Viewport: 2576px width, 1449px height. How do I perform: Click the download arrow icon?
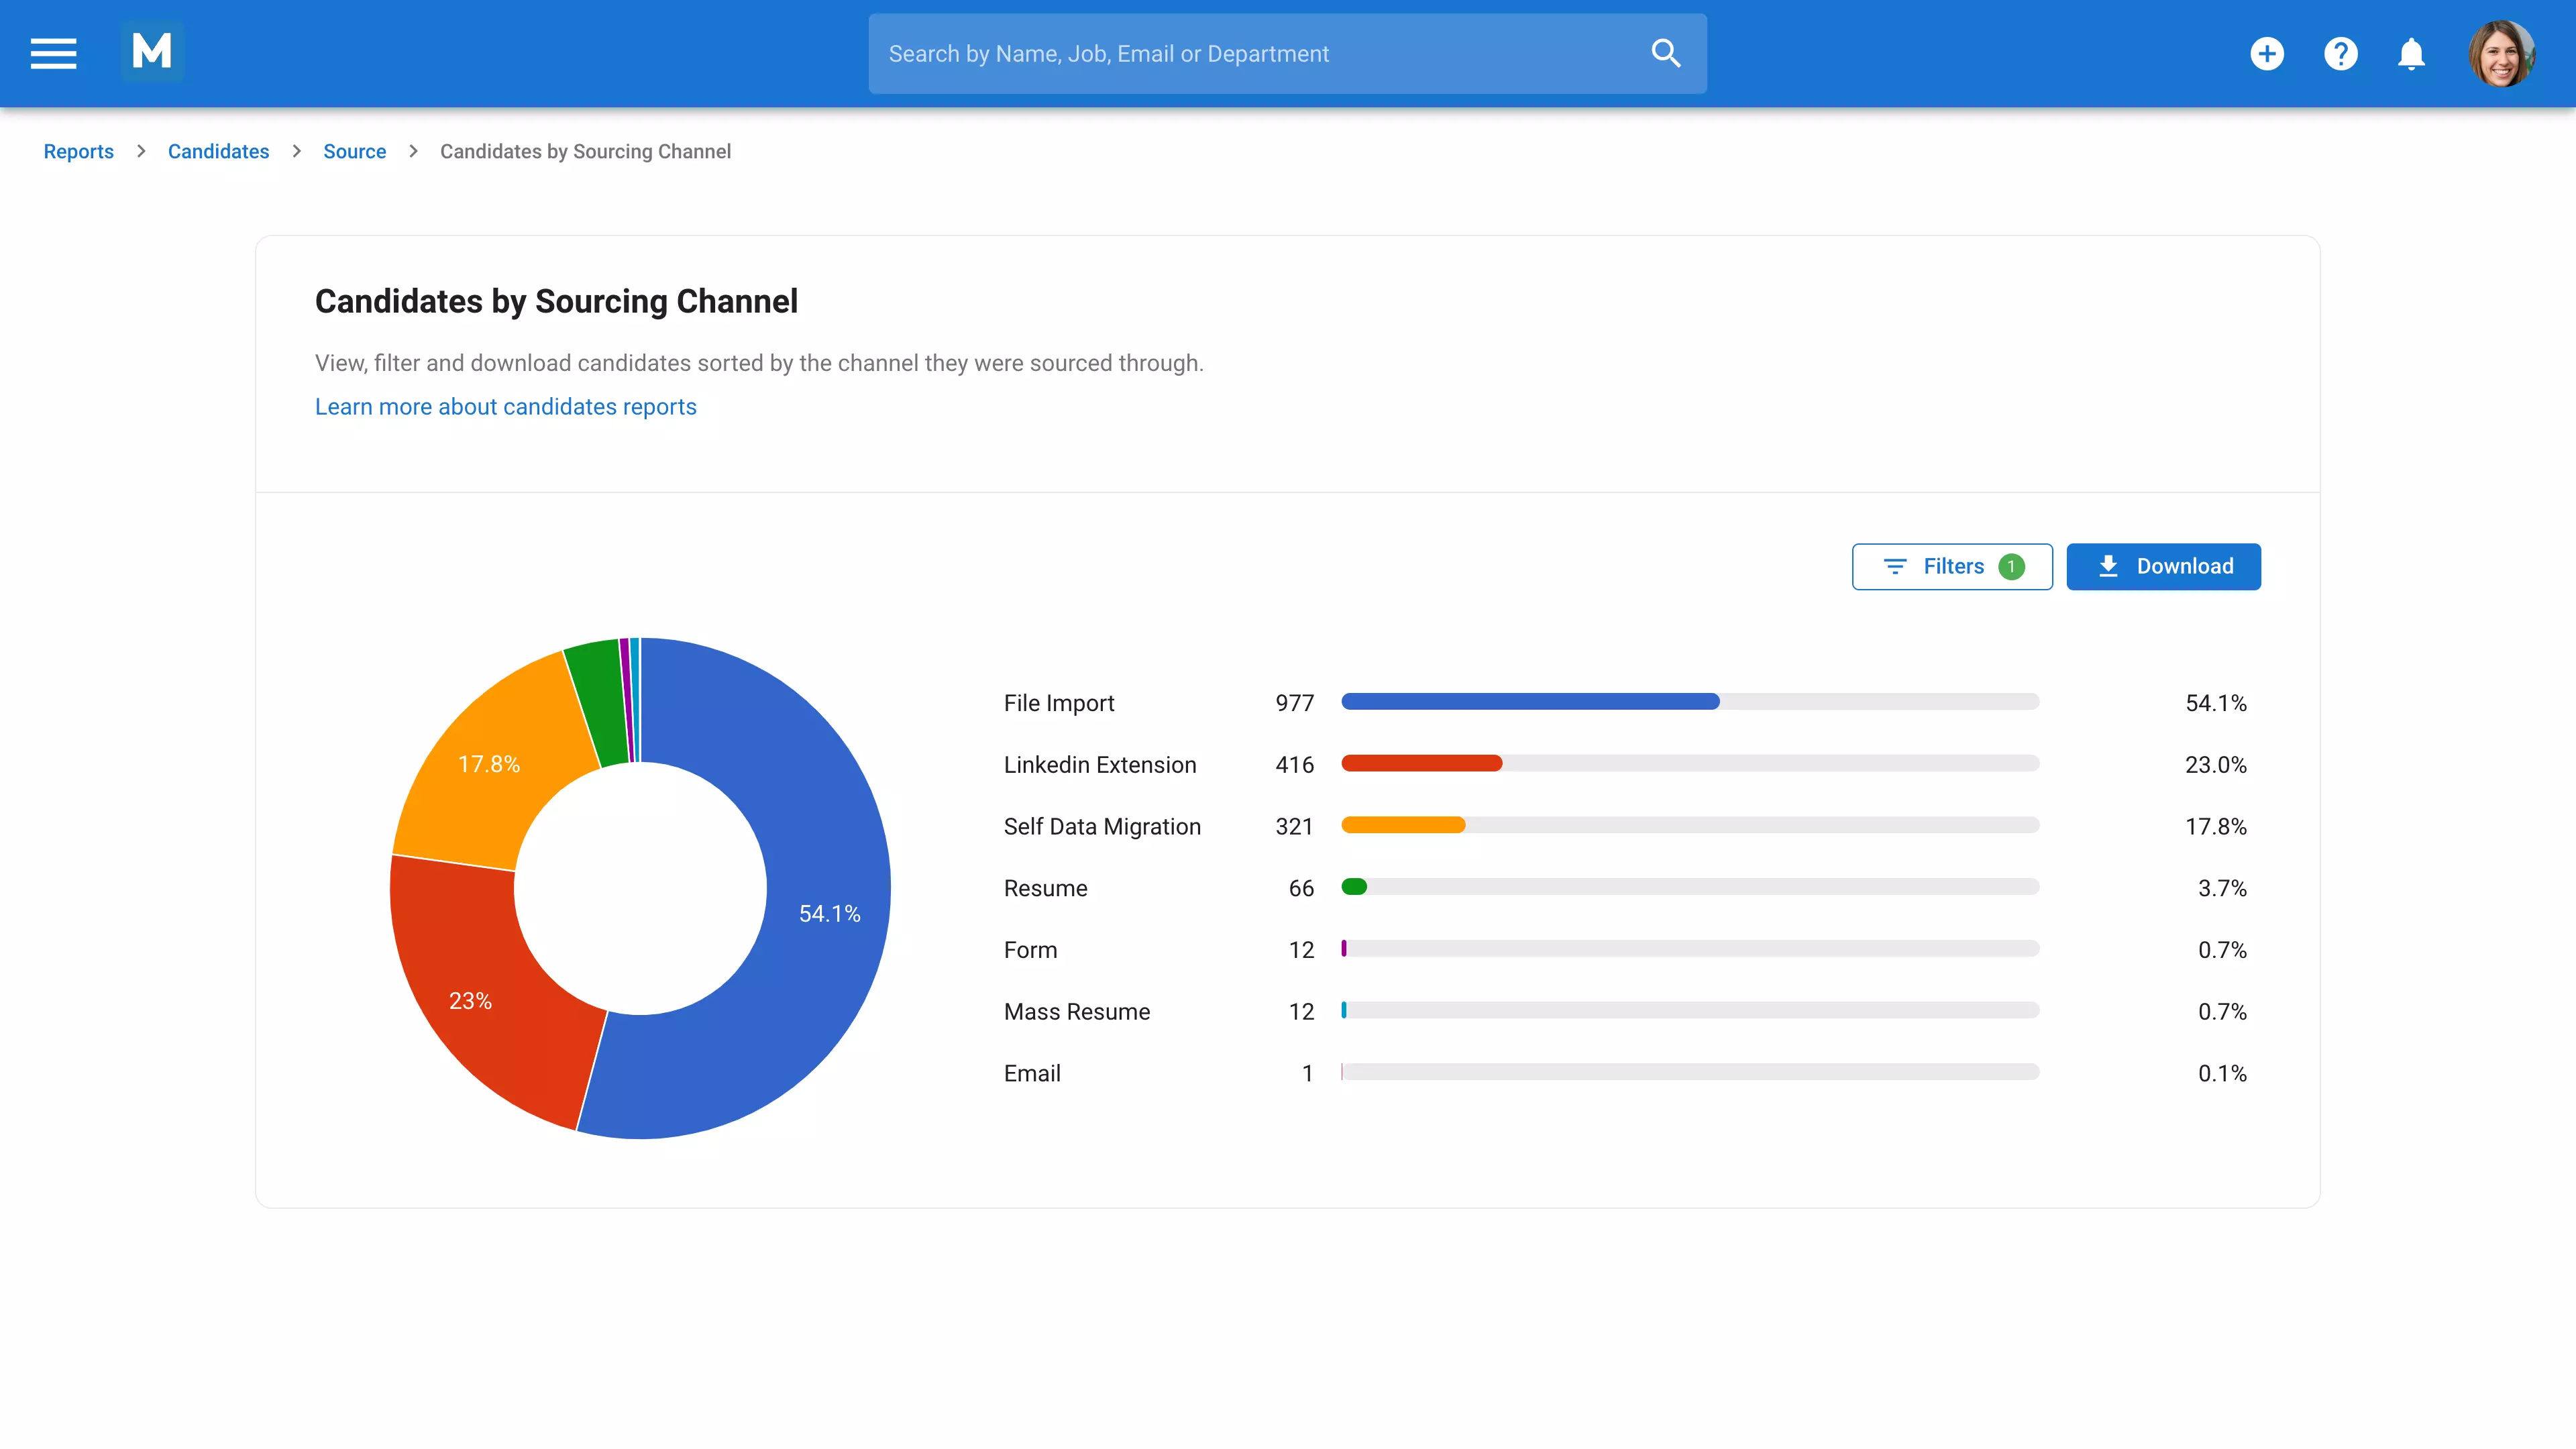pos(2109,566)
